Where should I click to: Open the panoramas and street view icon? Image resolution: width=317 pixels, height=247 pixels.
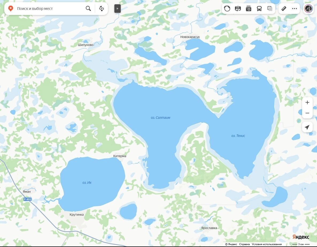(238, 9)
